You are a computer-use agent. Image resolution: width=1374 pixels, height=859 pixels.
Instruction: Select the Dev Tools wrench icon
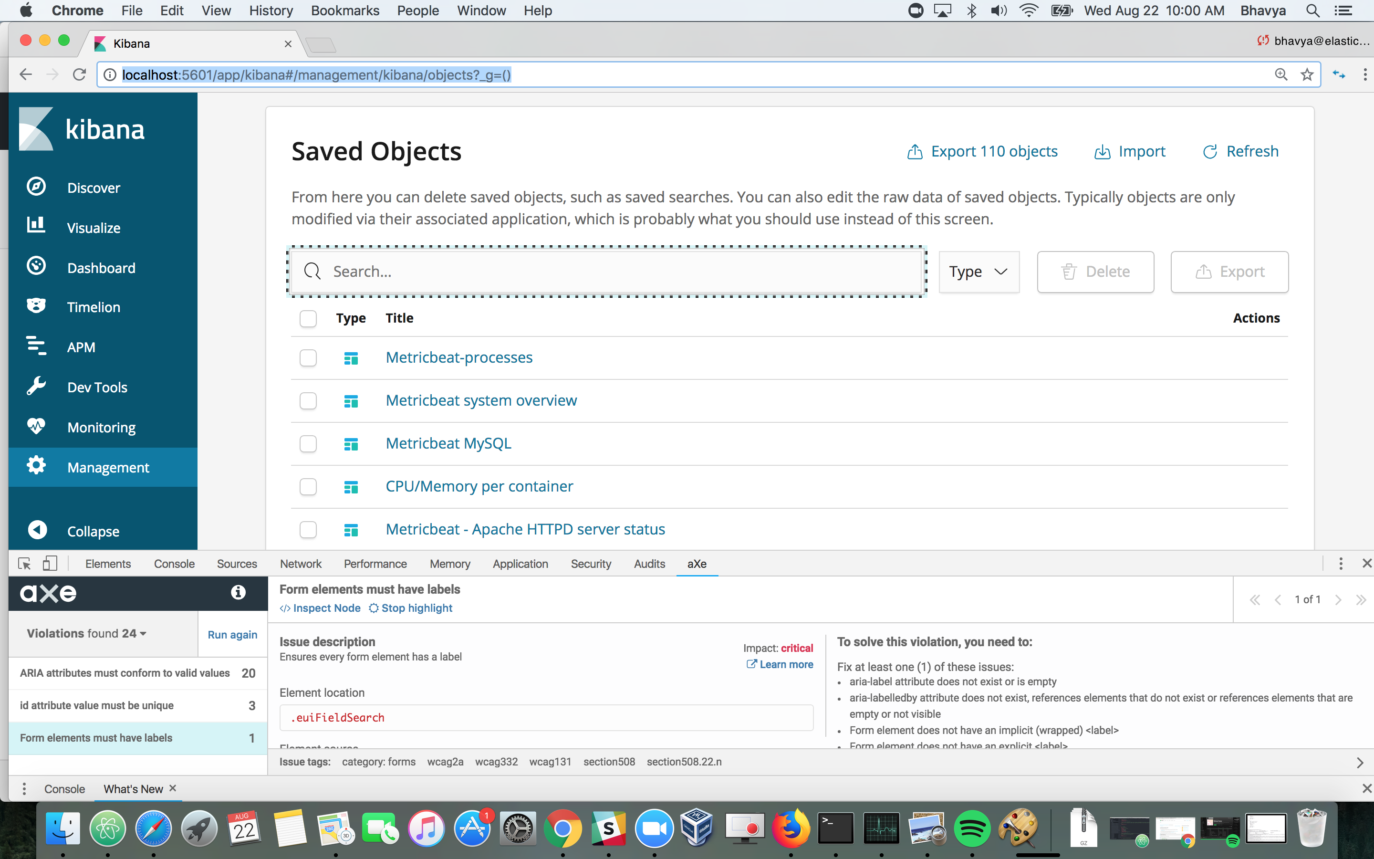click(36, 385)
